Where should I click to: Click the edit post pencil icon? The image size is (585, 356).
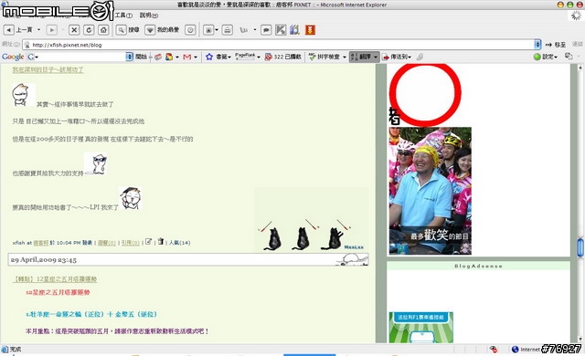[x=148, y=242]
